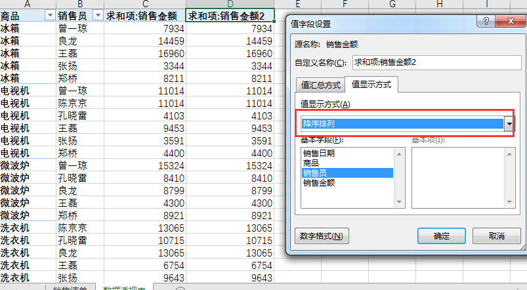527x290 pixels.
Task: Open 数字格式 settings button
Action: click(x=321, y=236)
